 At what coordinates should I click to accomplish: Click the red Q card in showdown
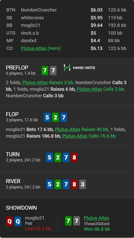10,221
